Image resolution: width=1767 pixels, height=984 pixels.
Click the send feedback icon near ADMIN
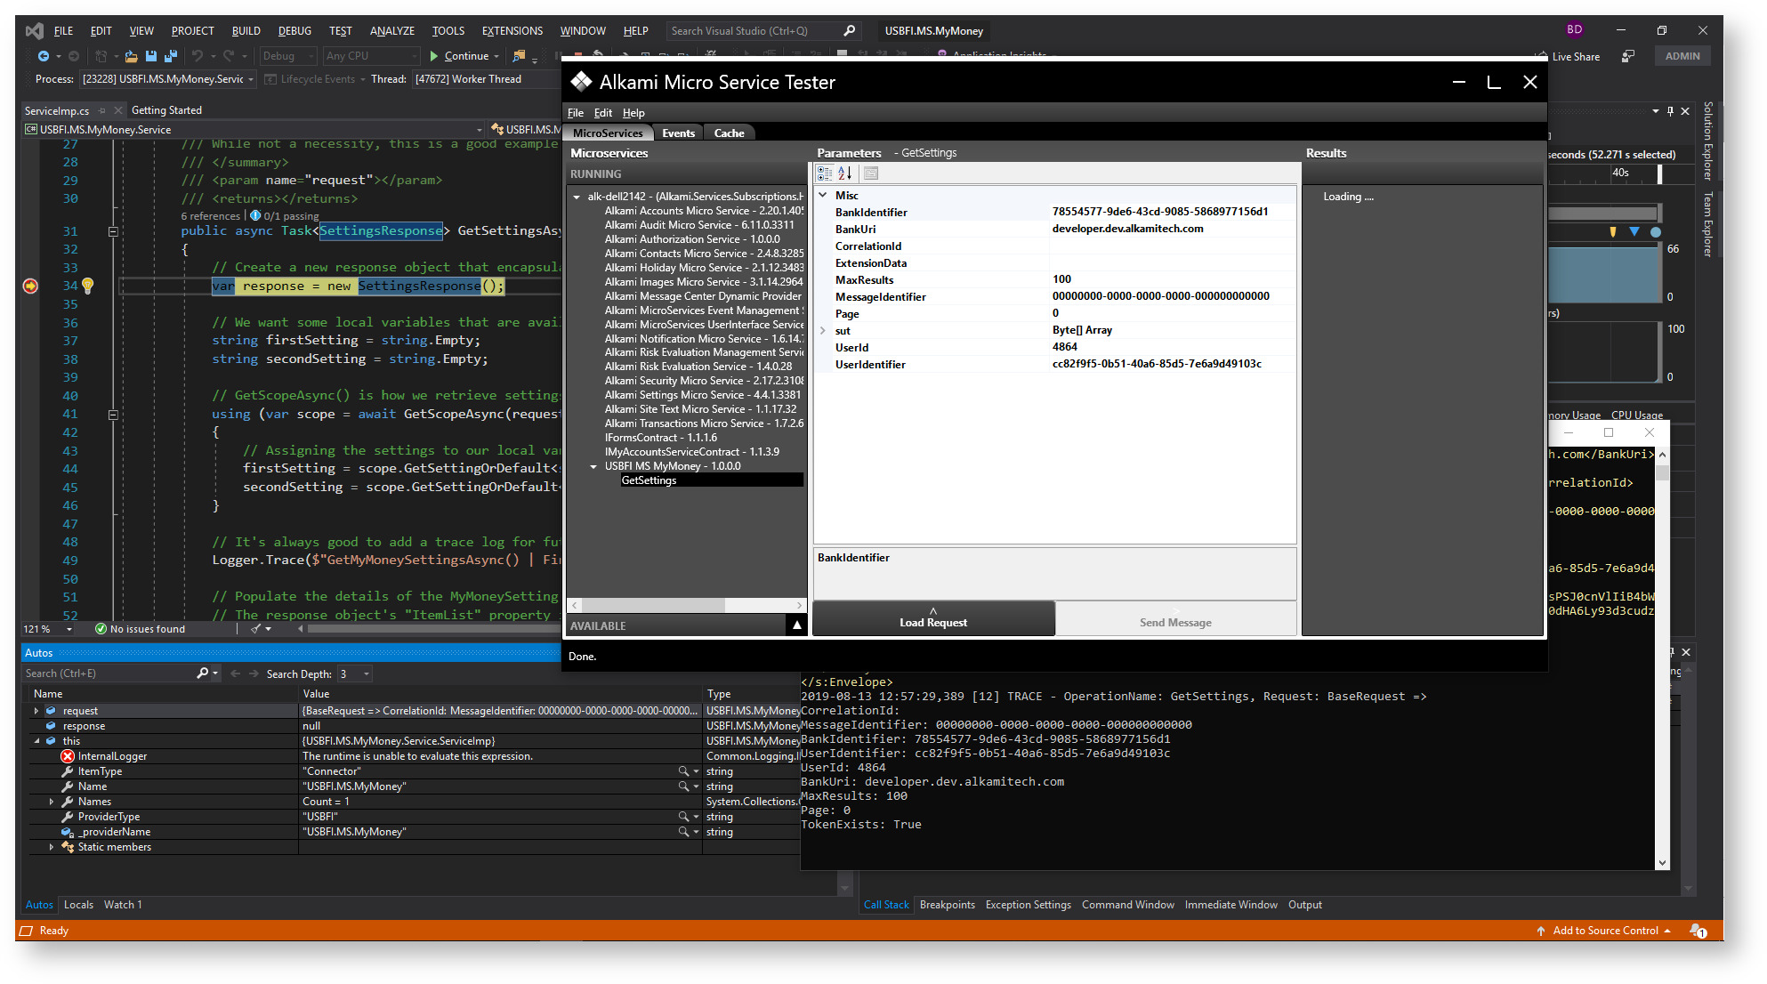(x=1628, y=56)
